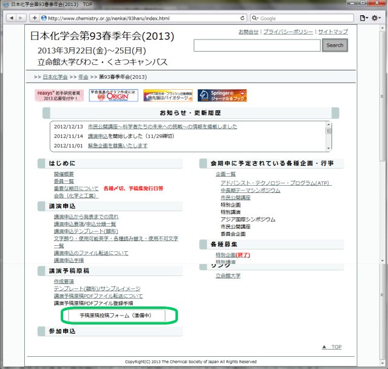Click the main page vertical scrollbar thumb

tap(383, 96)
